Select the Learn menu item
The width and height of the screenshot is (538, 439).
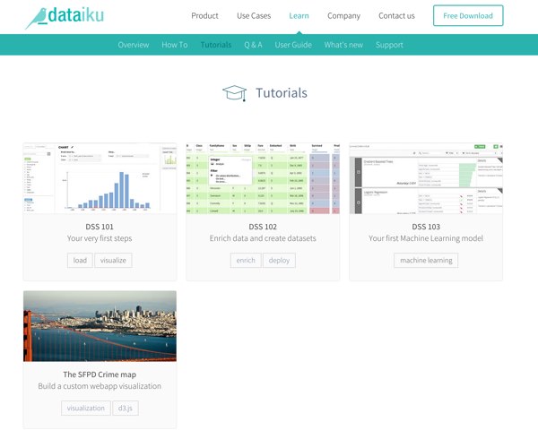pos(299,16)
